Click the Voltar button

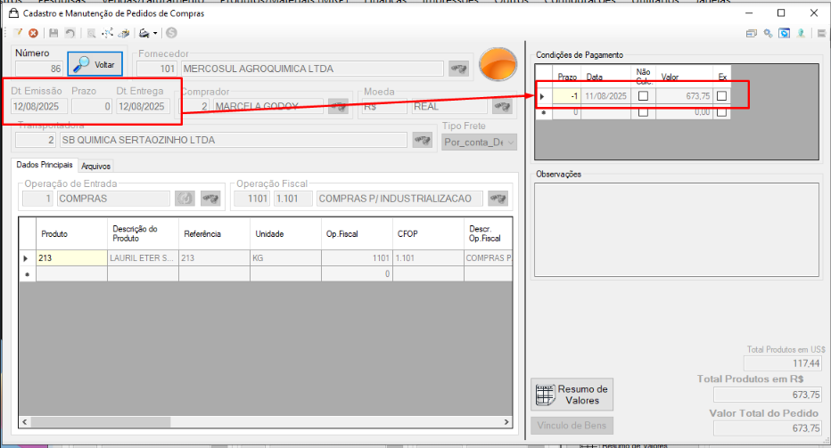click(95, 65)
